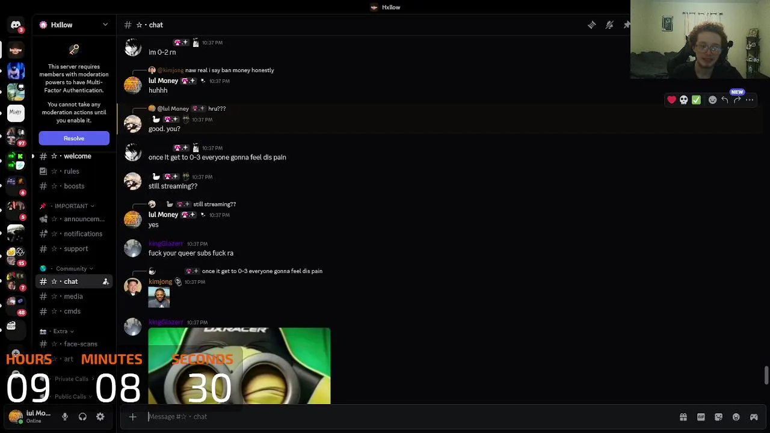Image resolution: width=770 pixels, height=433 pixels.
Task: Toggle deafen headphones icon
Action: [x=82, y=417]
